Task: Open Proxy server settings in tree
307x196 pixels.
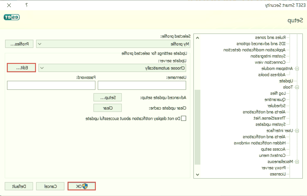Action: coord(274,168)
